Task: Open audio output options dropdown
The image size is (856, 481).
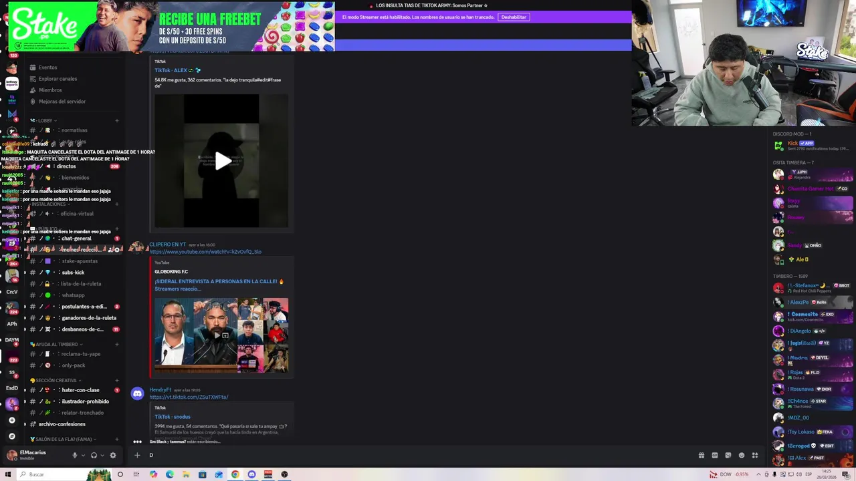Action: 102,456
